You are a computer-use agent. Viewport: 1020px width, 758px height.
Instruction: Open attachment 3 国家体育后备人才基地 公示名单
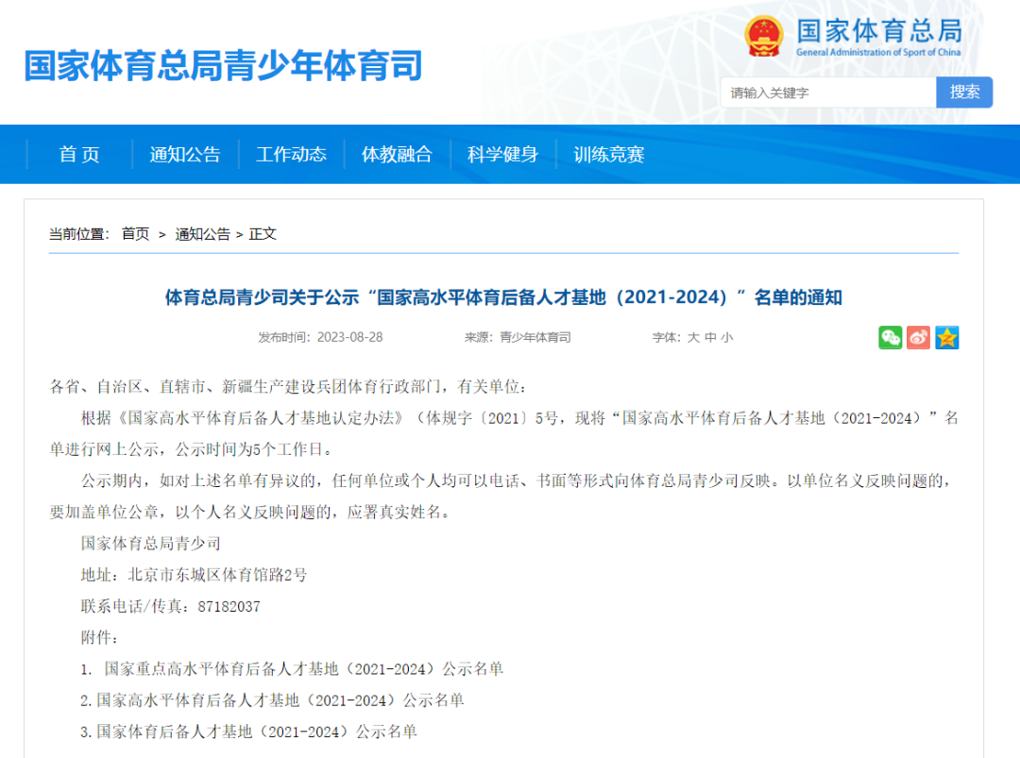[x=257, y=732]
